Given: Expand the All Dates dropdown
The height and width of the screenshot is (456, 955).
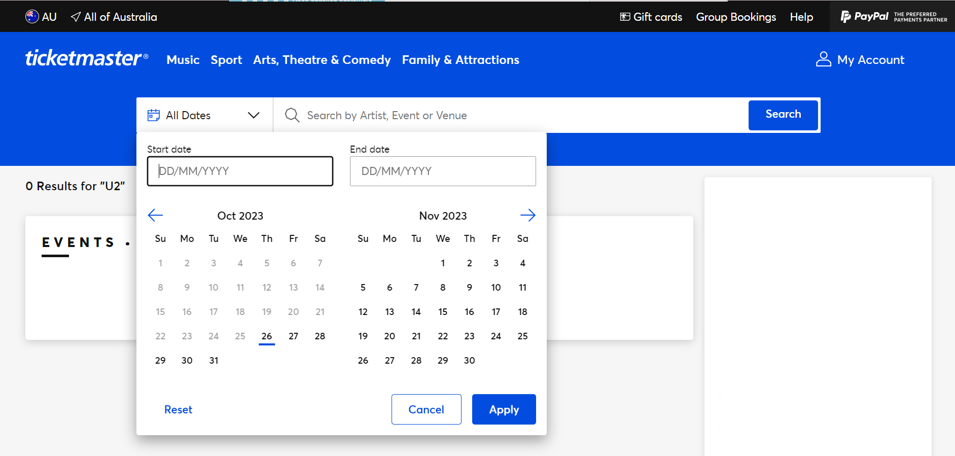Looking at the screenshot, I should 254,115.
